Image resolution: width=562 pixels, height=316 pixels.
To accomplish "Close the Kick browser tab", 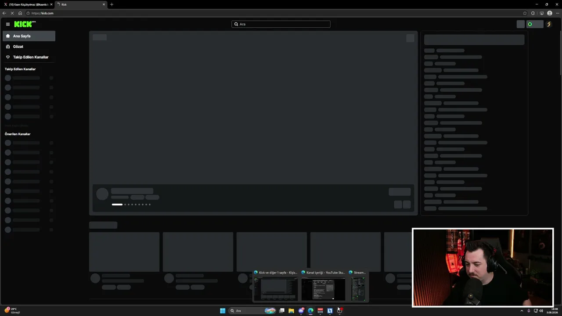I will 104,4.
